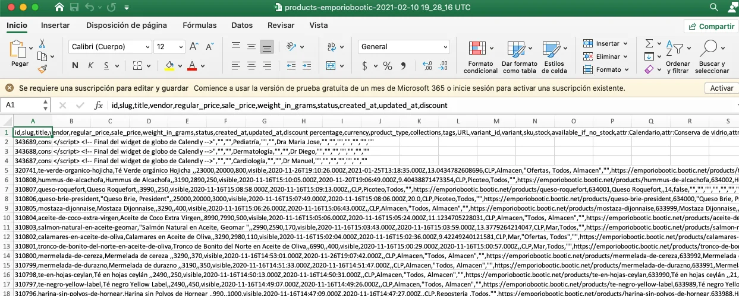Screen dimensions: 739x296
Task: Click the Fill down icon
Action: click(x=649, y=56)
